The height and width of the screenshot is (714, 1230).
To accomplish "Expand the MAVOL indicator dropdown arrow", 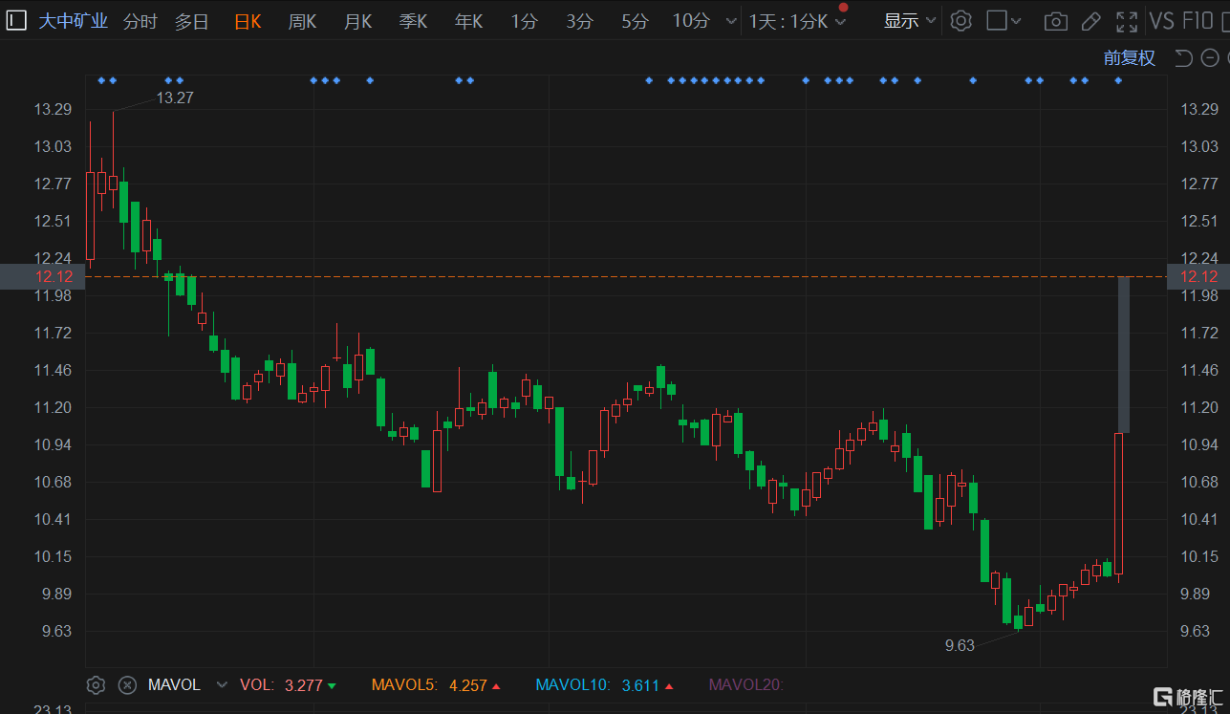I will point(222,685).
